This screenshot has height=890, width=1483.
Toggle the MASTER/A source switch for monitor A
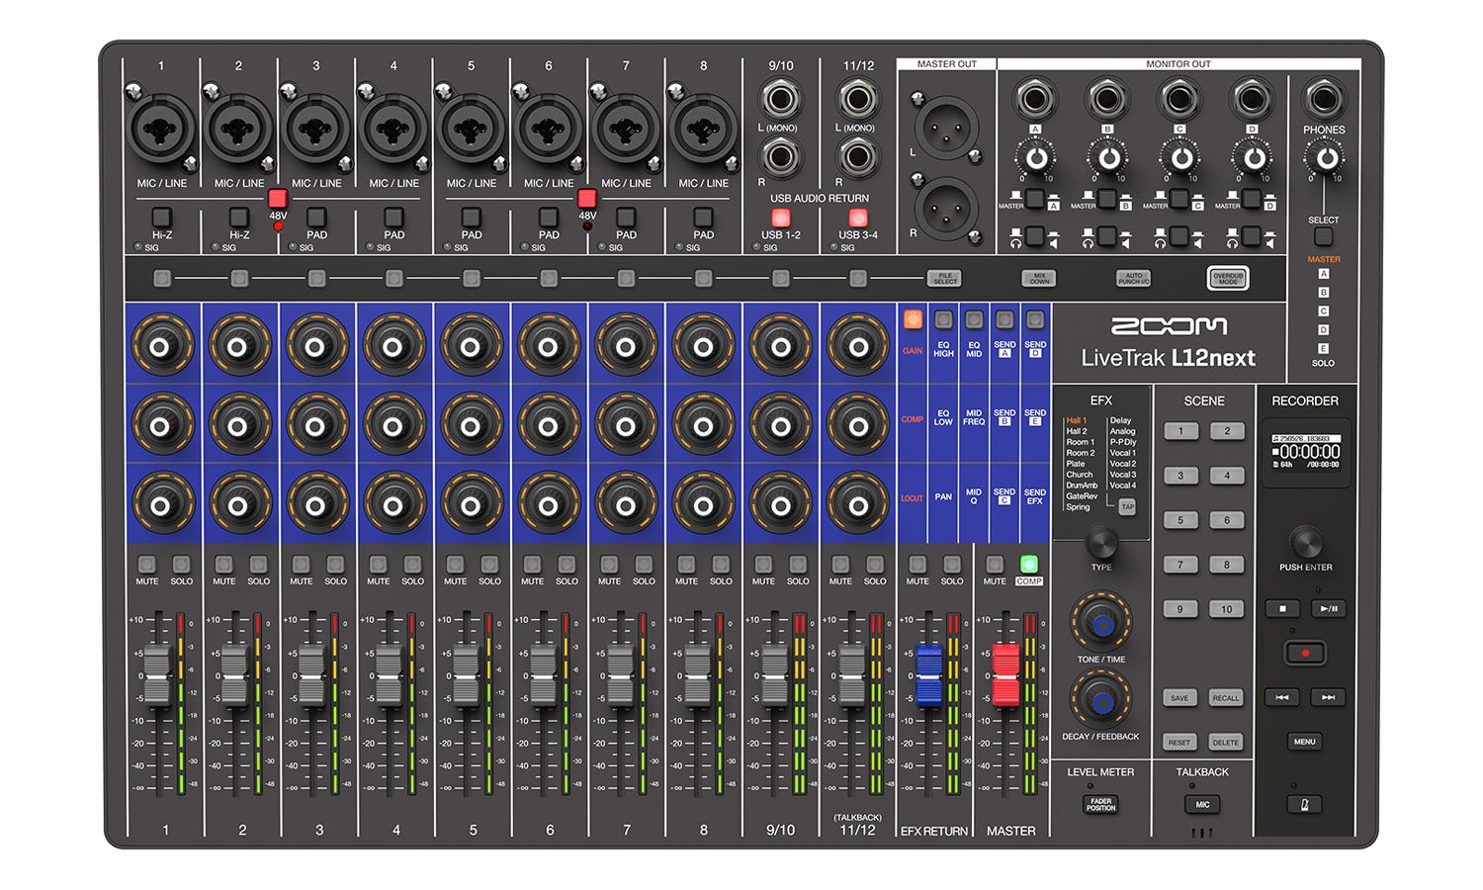coord(1035,199)
